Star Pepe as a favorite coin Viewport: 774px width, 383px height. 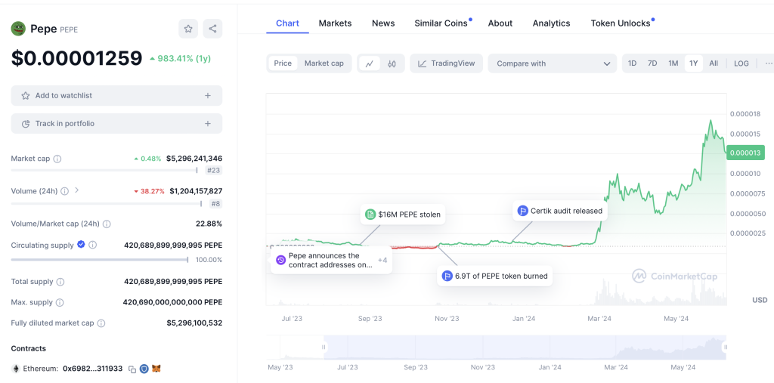pyautogui.click(x=188, y=29)
